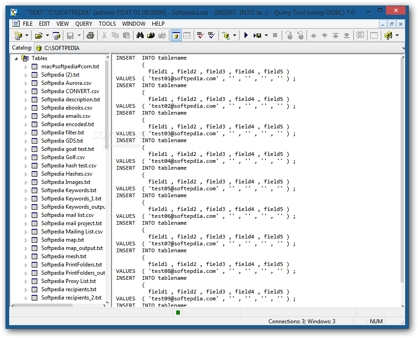Select the Softpedia Hashes.csv table
Image resolution: width=418 pixels, height=338 pixels.
coord(67,174)
